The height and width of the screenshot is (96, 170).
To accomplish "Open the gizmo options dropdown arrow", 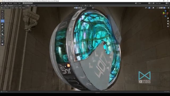I will (151, 8).
